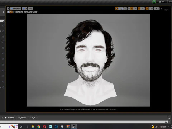Click the lock icon in Content Browser

coord(169,118)
